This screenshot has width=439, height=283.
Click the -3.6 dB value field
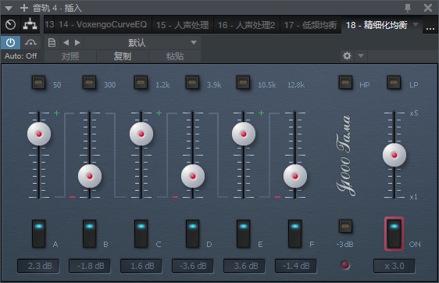(193, 266)
